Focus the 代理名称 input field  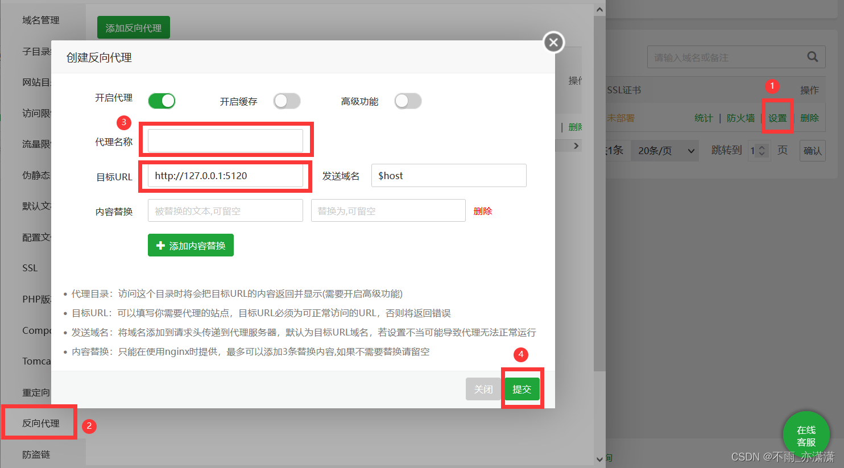225,140
